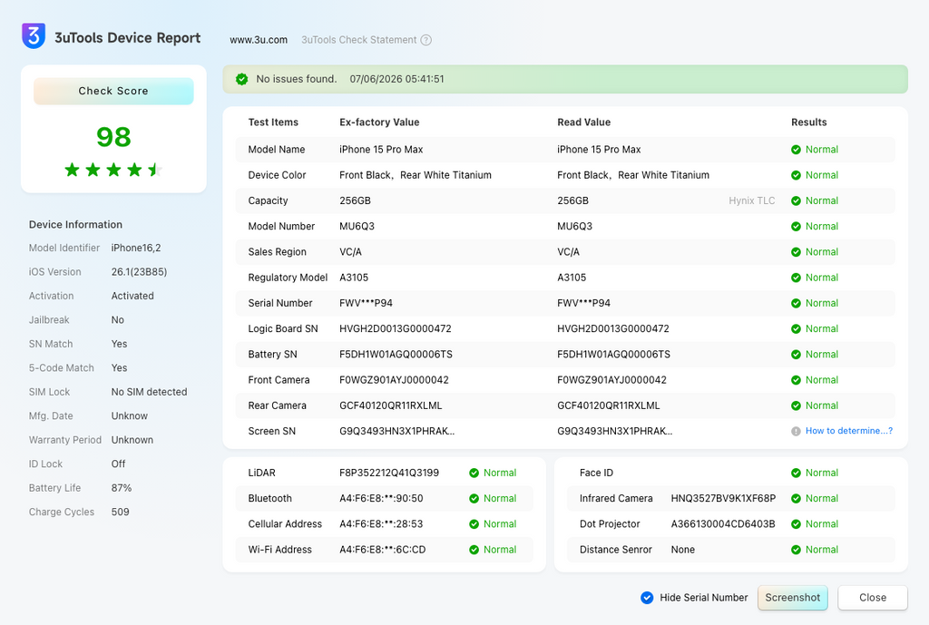Click the 3uTools logo icon
Screen dimensions: 929x625
(x=34, y=36)
